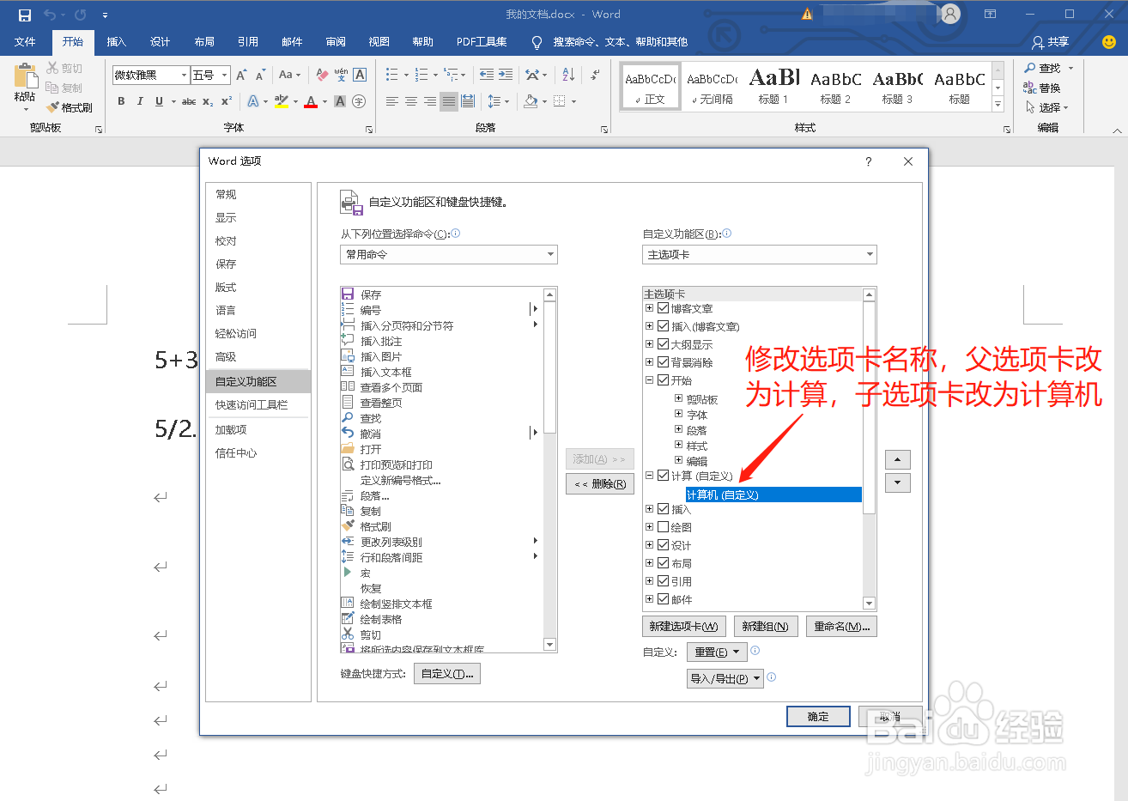Viewport: 1128px width, 801px height.
Task: Select the 计算机 (自定义) tree row
Action: point(773,495)
